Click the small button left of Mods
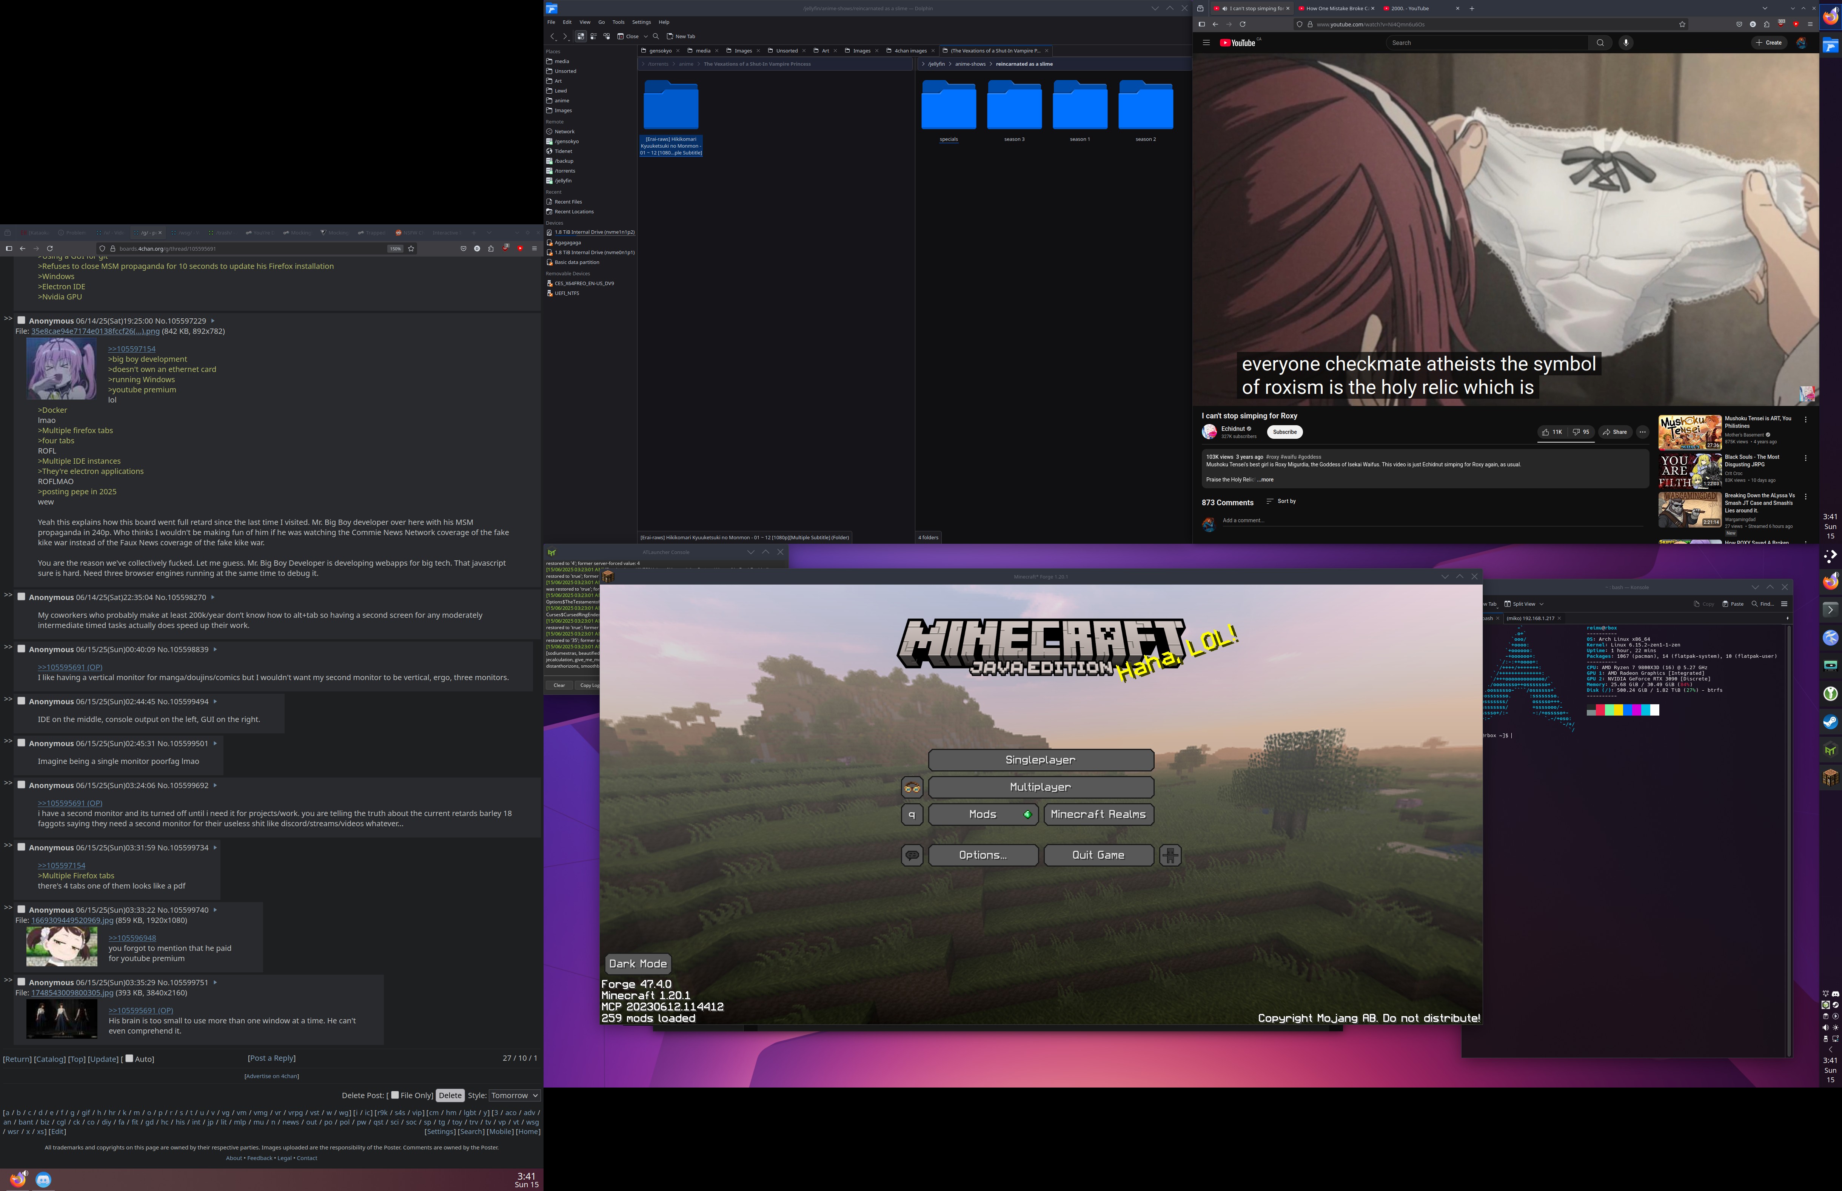 pyautogui.click(x=912, y=815)
